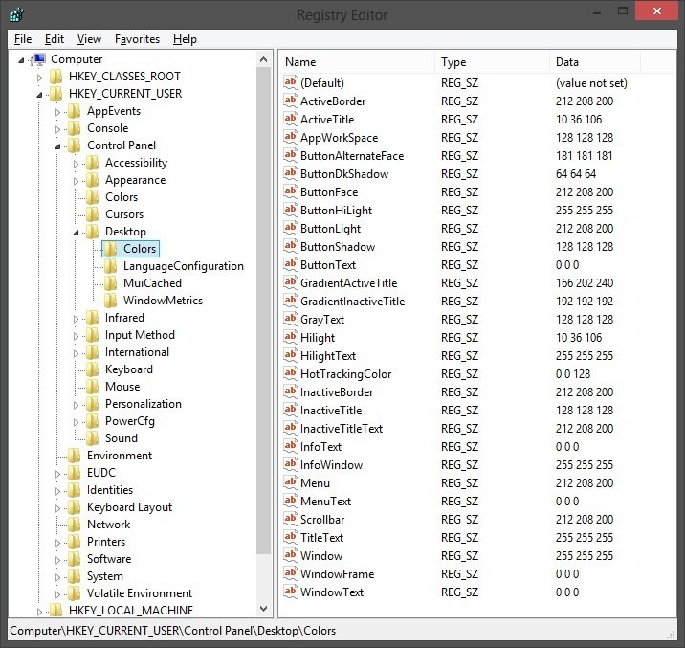Sort values by the Type column header
This screenshot has height=648, width=685.
(493, 62)
